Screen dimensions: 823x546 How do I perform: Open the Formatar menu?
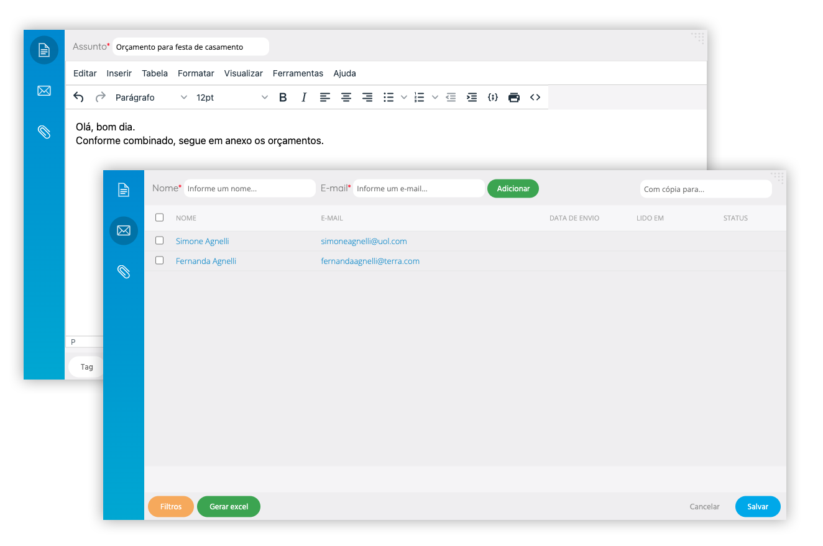point(196,73)
